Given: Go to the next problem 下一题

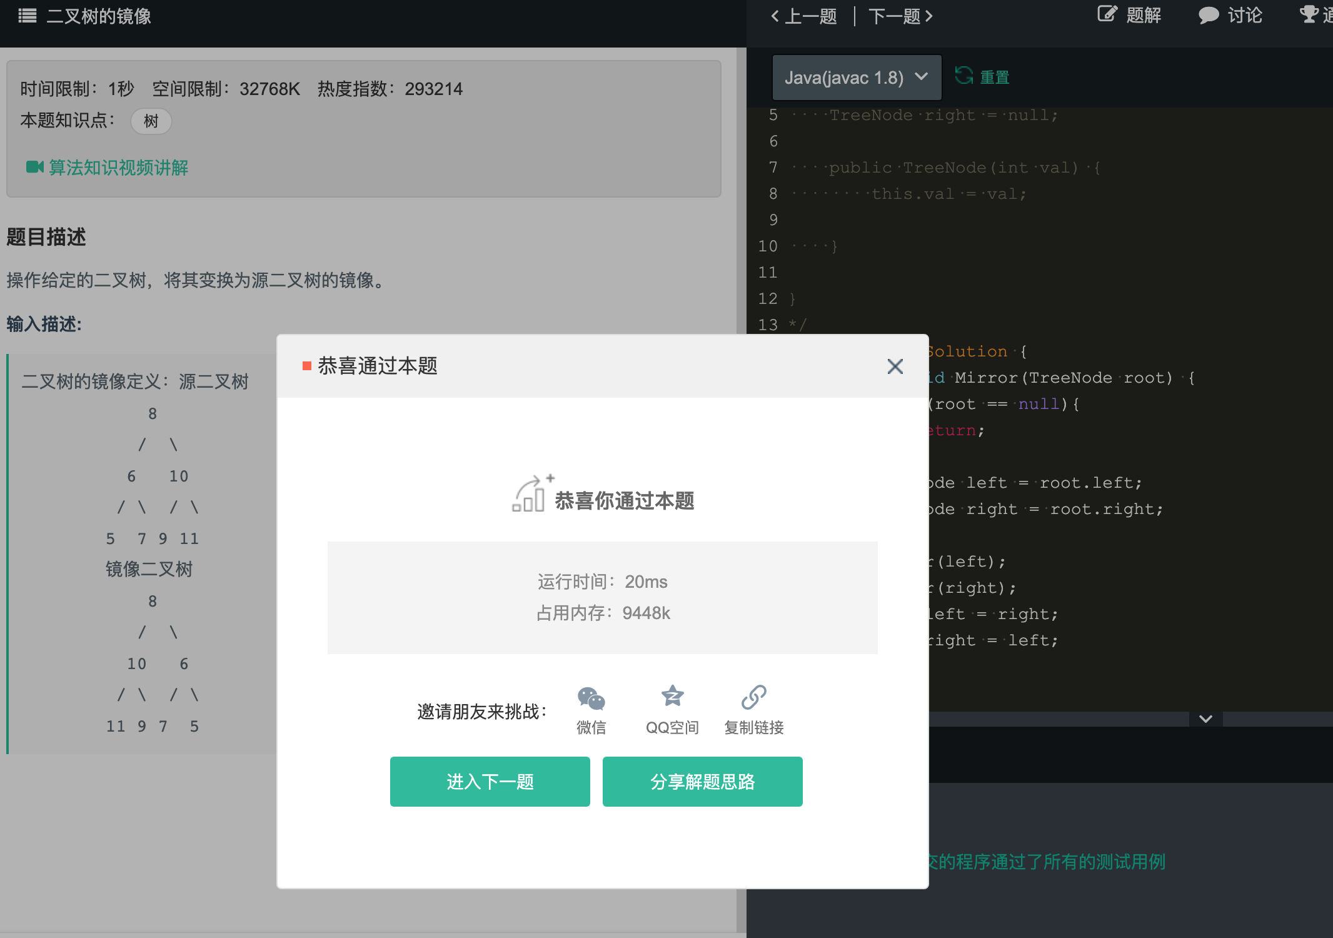Looking at the screenshot, I should [x=900, y=16].
